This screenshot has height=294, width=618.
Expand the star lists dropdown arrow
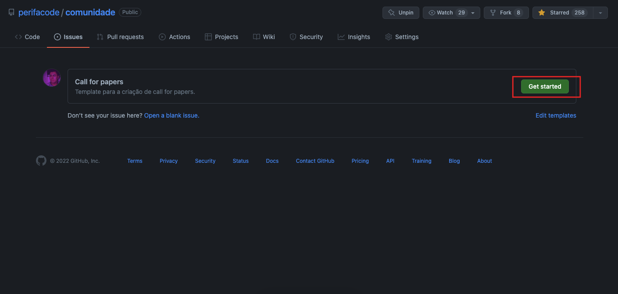[600, 13]
